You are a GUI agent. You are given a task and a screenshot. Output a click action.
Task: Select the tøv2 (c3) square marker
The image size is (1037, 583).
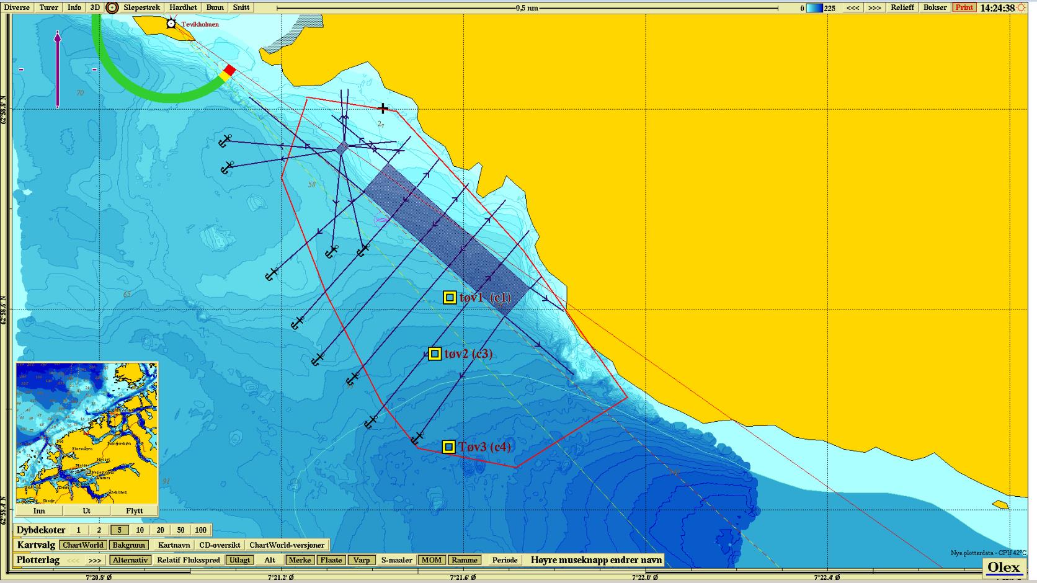(435, 354)
